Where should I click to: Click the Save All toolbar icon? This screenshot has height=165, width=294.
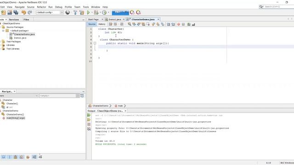(16, 12)
